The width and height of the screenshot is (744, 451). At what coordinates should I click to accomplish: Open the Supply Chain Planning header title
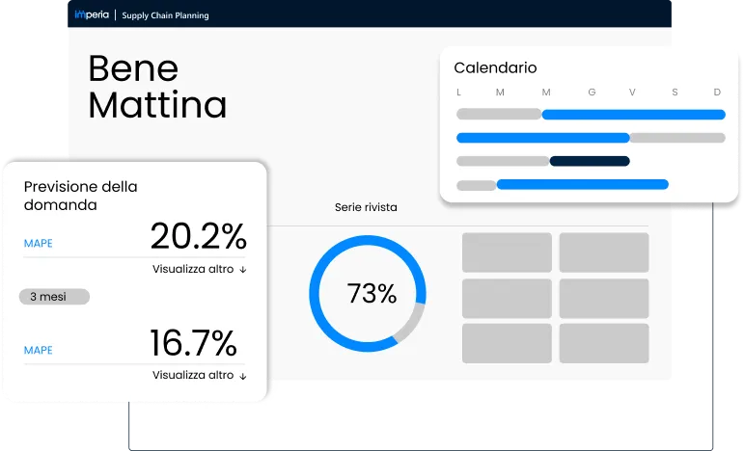coord(165,15)
